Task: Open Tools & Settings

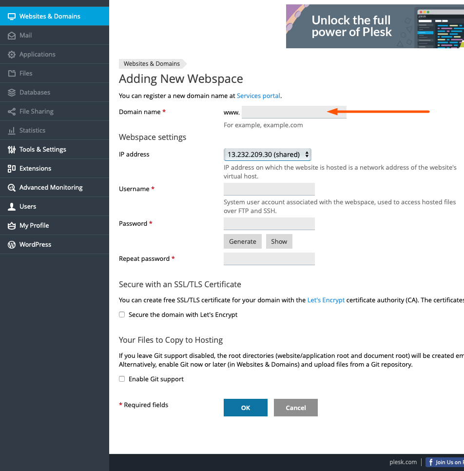Action: [x=43, y=149]
